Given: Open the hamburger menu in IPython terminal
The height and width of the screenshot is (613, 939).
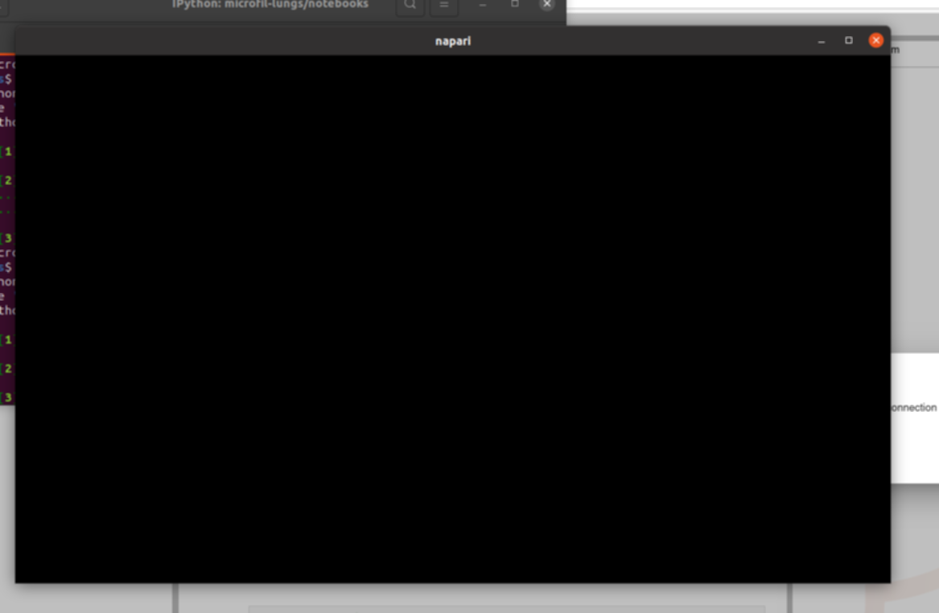Looking at the screenshot, I should pyautogui.click(x=443, y=6).
